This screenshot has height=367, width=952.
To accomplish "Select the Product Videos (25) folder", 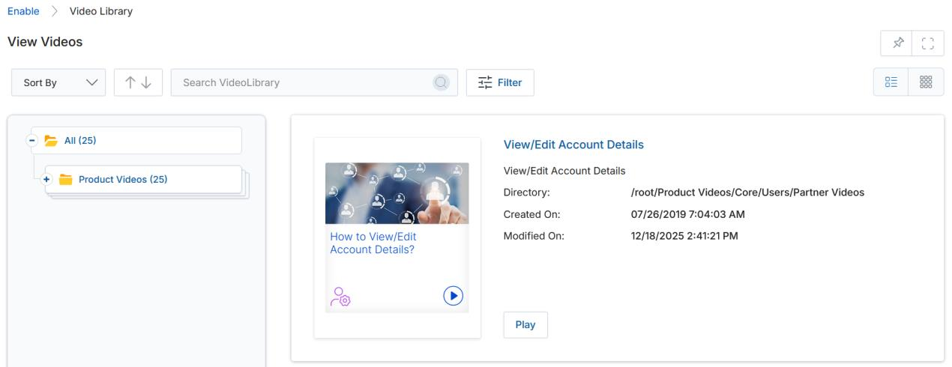I will click(144, 179).
